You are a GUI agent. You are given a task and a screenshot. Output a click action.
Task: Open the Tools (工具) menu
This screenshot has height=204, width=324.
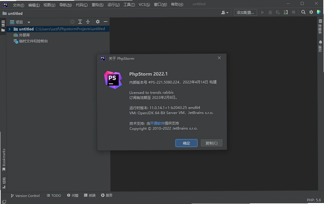coord(129,5)
